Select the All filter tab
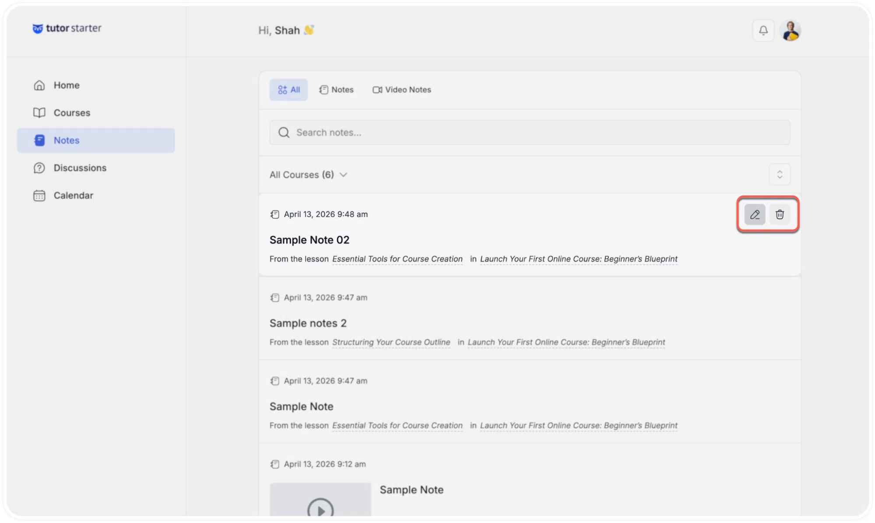 tap(288, 90)
